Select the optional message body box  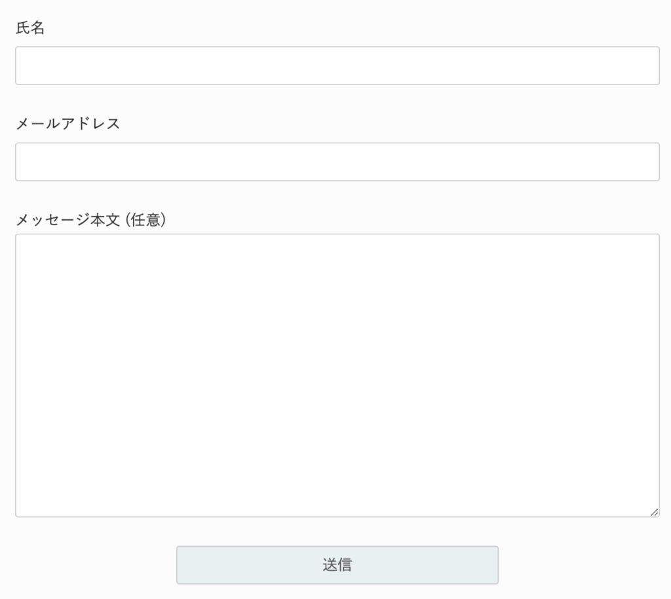337,375
